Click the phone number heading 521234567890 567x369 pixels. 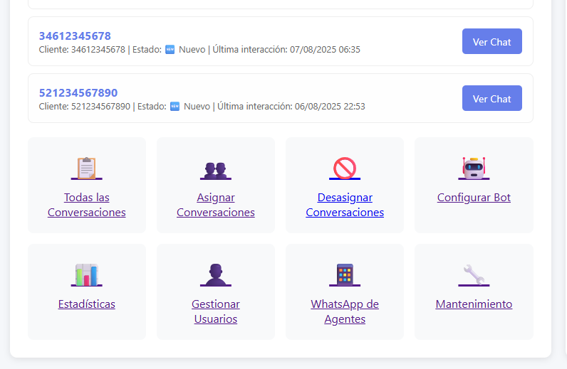click(78, 93)
